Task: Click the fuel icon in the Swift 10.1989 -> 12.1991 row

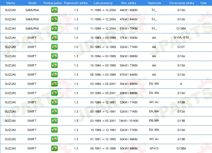Action: [54, 130]
